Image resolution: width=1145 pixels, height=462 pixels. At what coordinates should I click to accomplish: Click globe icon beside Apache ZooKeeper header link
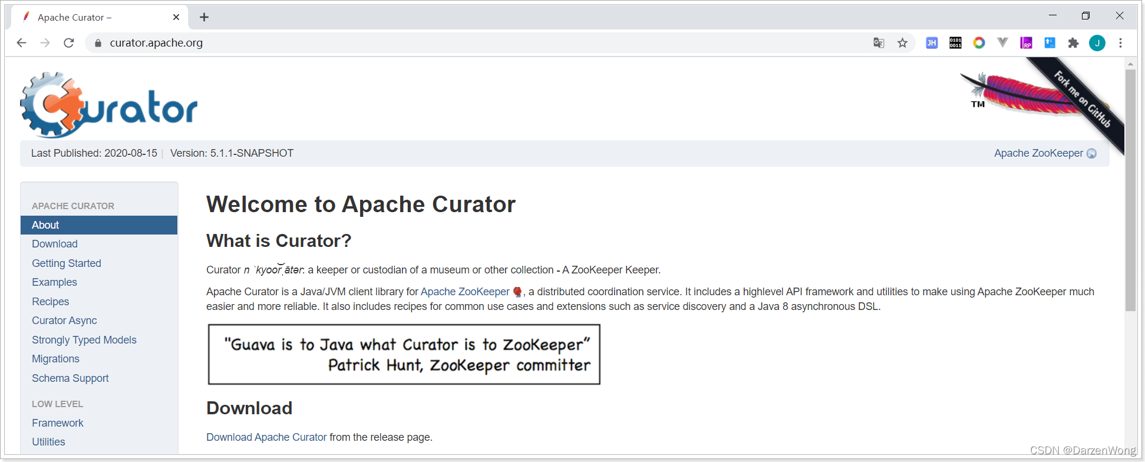point(1091,153)
